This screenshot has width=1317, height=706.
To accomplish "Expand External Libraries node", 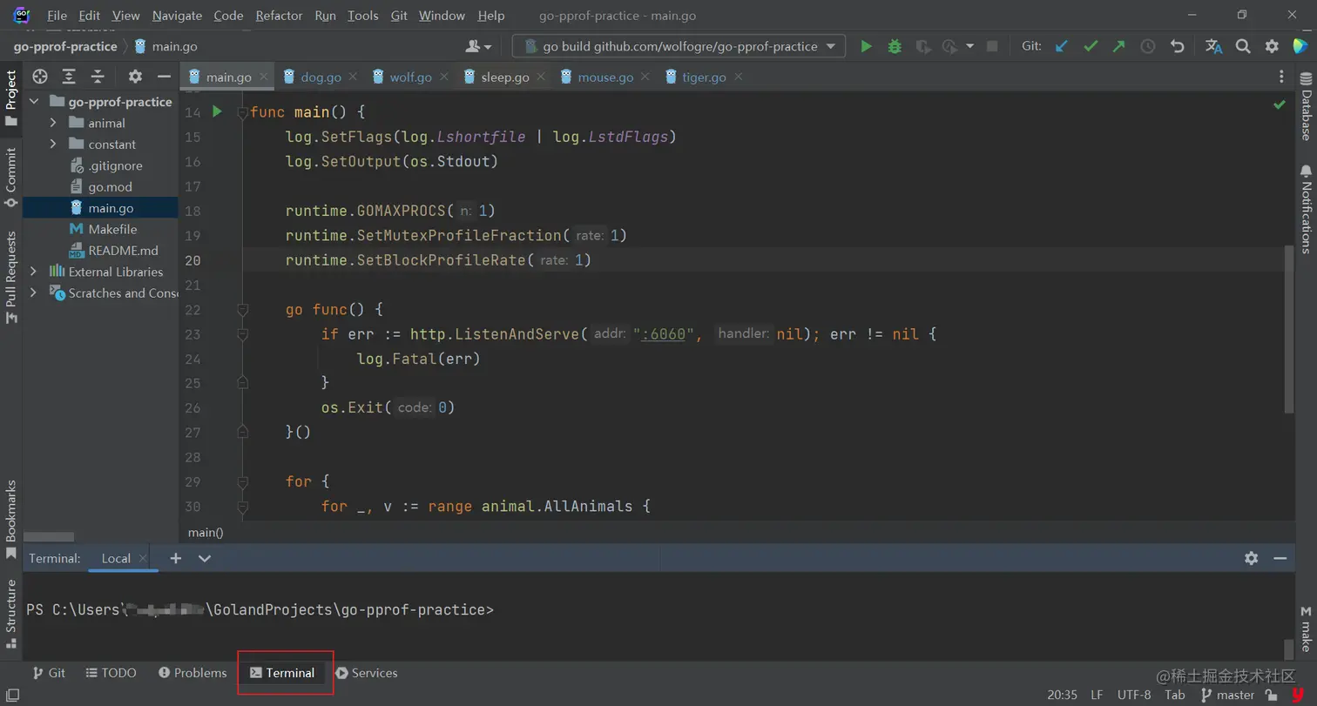I will 34,272.
